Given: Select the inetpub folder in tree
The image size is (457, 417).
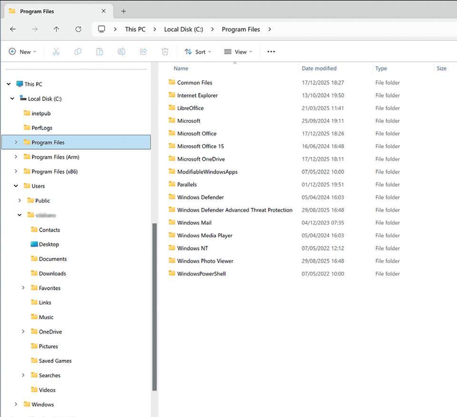Looking at the screenshot, I should pyautogui.click(x=37, y=113).
